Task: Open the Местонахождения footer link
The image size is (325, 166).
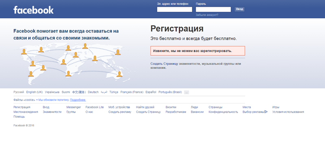Action: coord(26,112)
